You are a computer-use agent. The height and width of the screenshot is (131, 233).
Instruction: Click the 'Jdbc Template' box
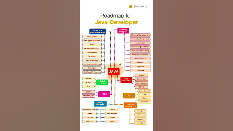click(x=88, y=96)
